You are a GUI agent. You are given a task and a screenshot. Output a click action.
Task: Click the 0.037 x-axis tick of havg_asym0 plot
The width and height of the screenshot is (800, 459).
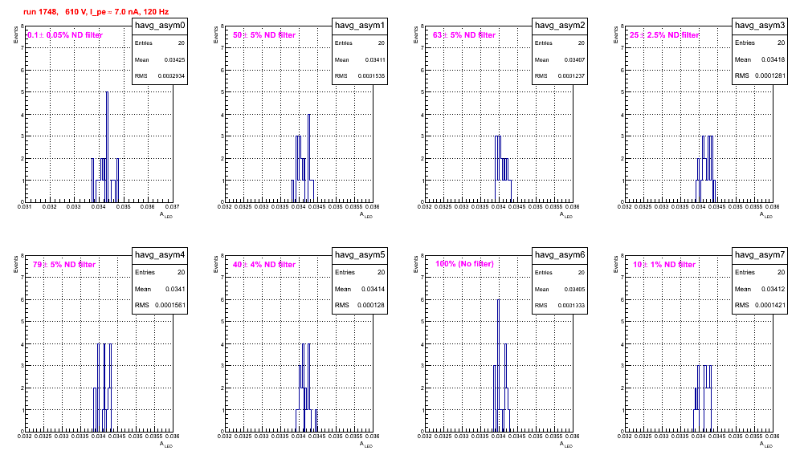click(x=173, y=207)
